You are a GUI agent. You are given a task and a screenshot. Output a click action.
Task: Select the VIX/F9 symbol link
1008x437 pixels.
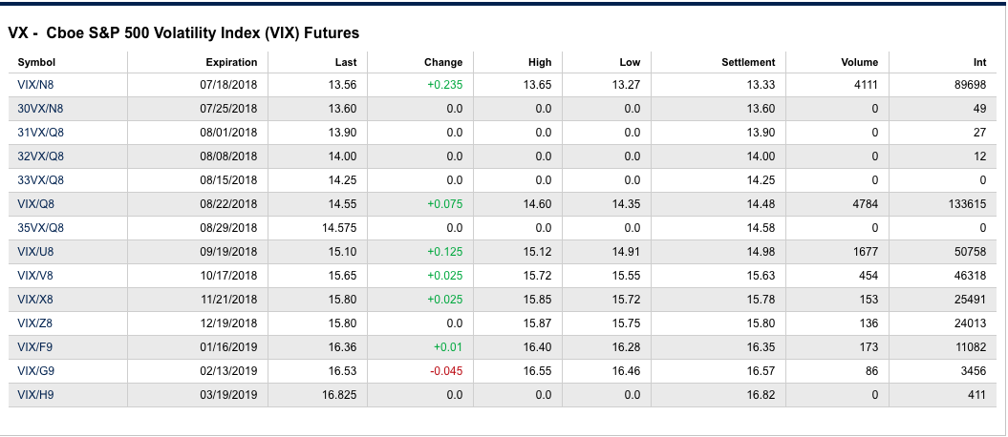point(36,347)
